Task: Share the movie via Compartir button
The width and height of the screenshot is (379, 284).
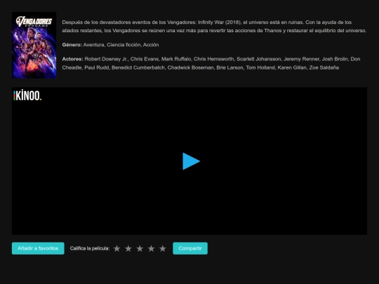Action: (190, 248)
